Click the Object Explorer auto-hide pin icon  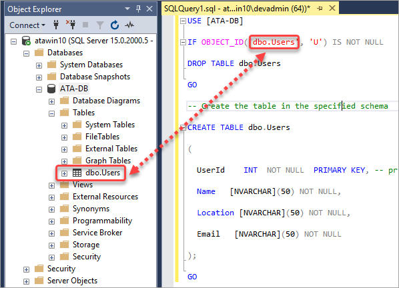coord(138,9)
